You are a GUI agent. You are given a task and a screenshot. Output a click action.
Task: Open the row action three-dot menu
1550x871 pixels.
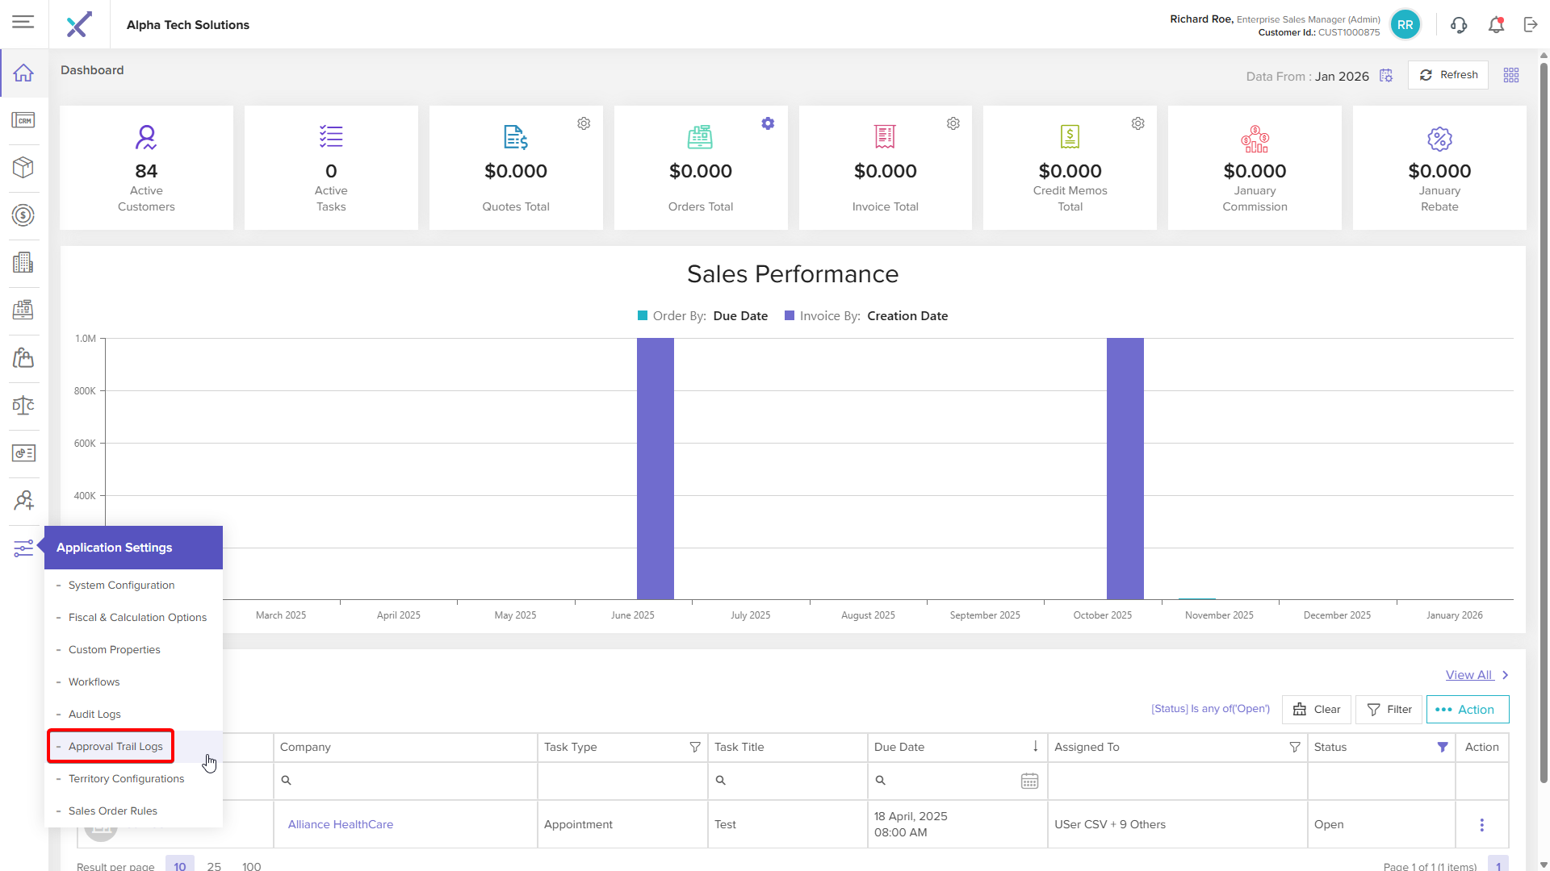(x=1481, y=825)
